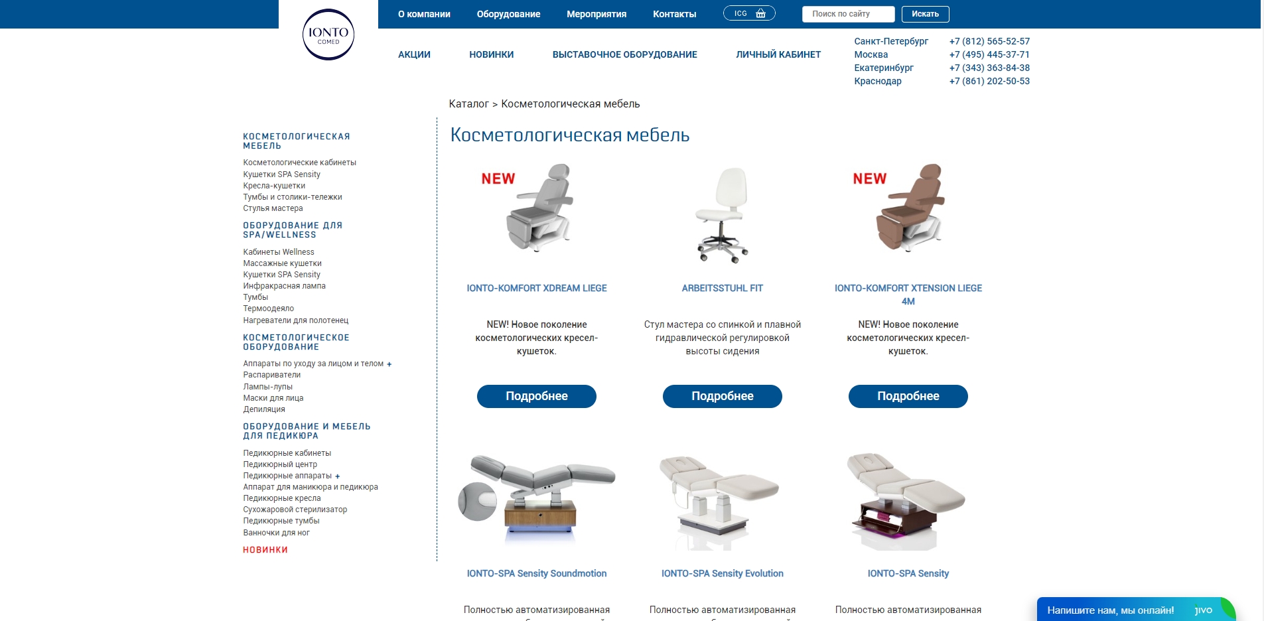Open the Jivo online chat widget
The height and width of the screenshot is (621, 1264).
[1136, 610]
